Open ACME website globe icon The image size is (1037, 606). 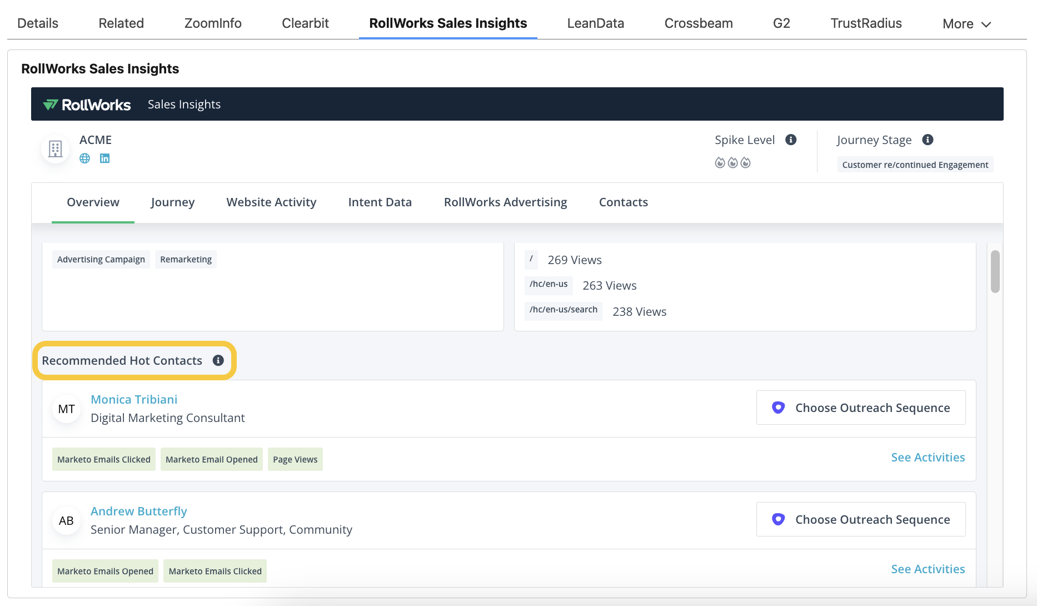point(84,158)
